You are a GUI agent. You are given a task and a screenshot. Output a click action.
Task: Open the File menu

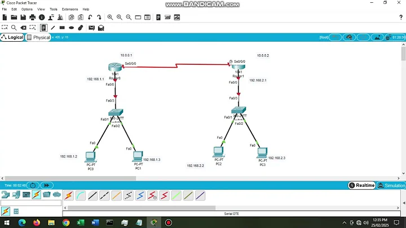[5, 9]
